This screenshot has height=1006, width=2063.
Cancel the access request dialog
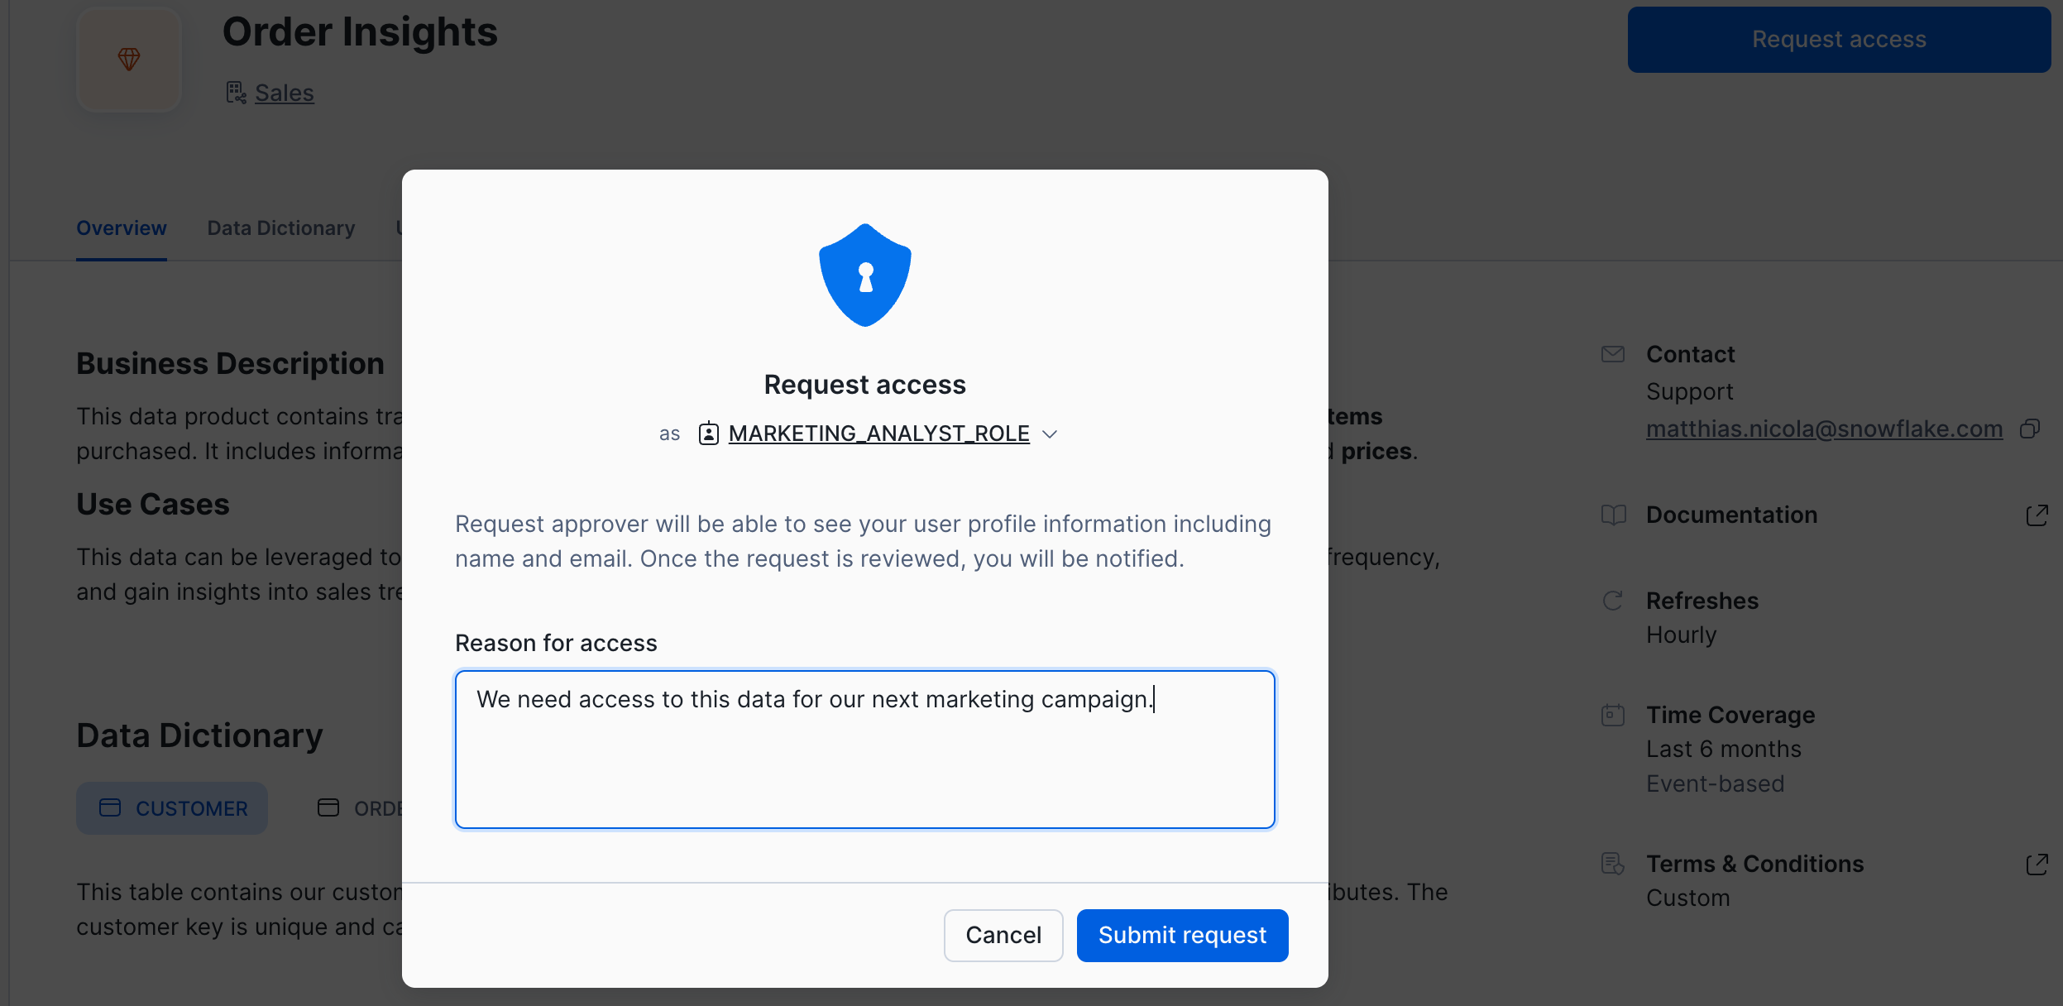pyautogui.click(x=1003, y=935)
